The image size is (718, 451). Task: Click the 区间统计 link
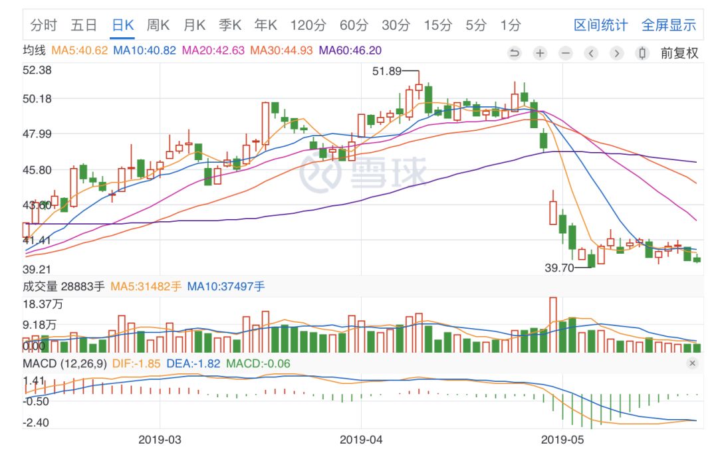click(600, 25)
